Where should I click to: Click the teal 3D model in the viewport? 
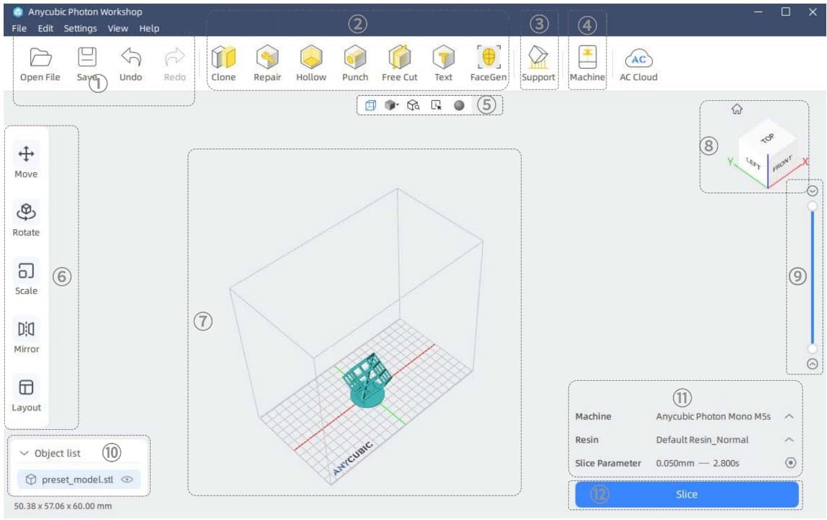pyautogui.click(x=368, y=380)
